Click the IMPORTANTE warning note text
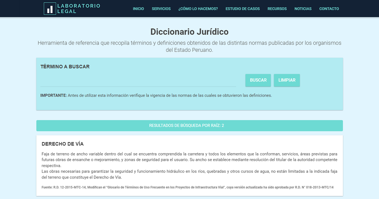The height and width of the screenshot is (199, 379). [156, 95]
